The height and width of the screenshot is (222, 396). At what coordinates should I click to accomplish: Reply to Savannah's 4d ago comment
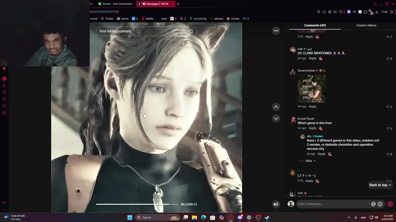coord(312,106)
